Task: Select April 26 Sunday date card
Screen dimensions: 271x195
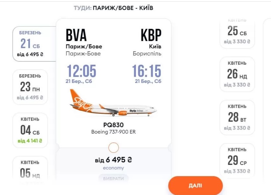Action: 237,74
